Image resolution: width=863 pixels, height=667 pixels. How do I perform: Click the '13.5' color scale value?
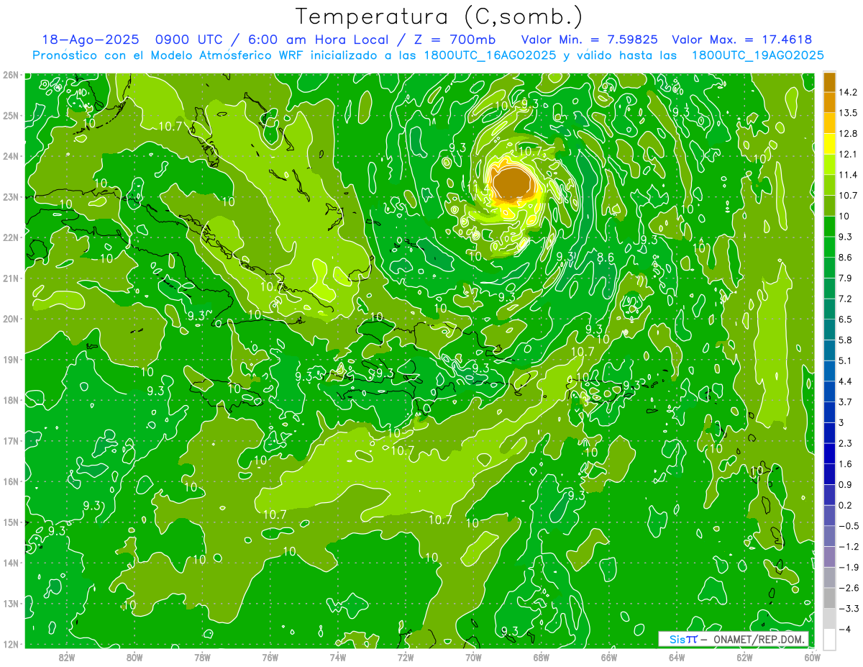pos(848,113)
